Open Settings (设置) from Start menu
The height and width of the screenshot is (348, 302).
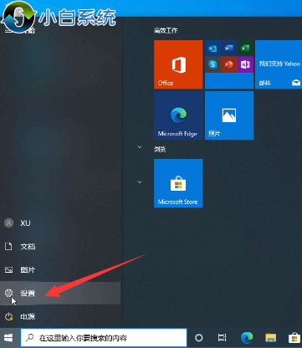tap(60, 293)
